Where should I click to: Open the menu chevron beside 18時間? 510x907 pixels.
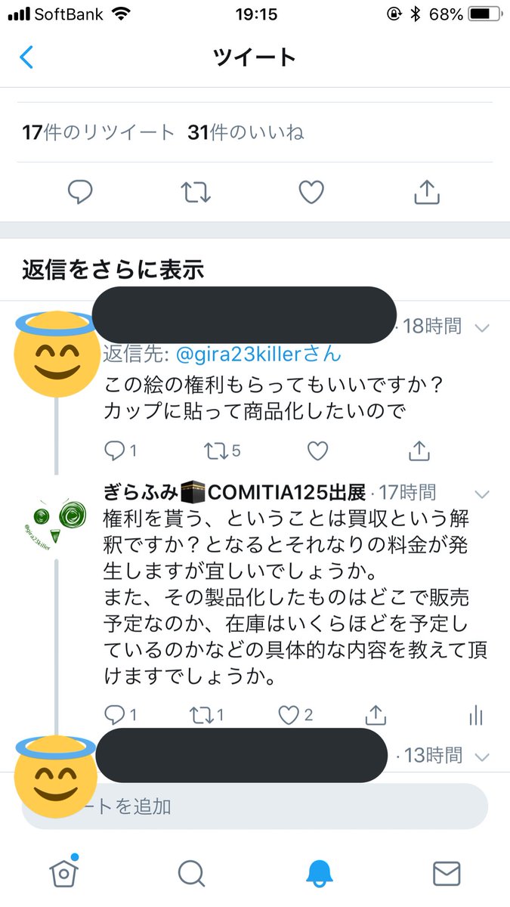click(482, 327)
